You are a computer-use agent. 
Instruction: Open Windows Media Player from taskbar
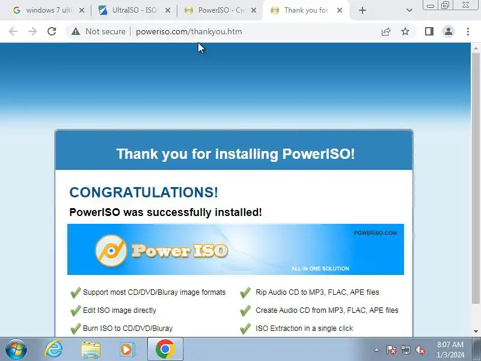(x=126, y=350)
